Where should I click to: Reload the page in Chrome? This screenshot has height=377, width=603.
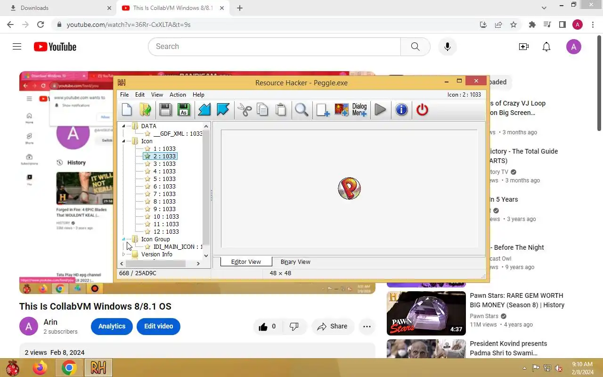(x=41, y=25)
